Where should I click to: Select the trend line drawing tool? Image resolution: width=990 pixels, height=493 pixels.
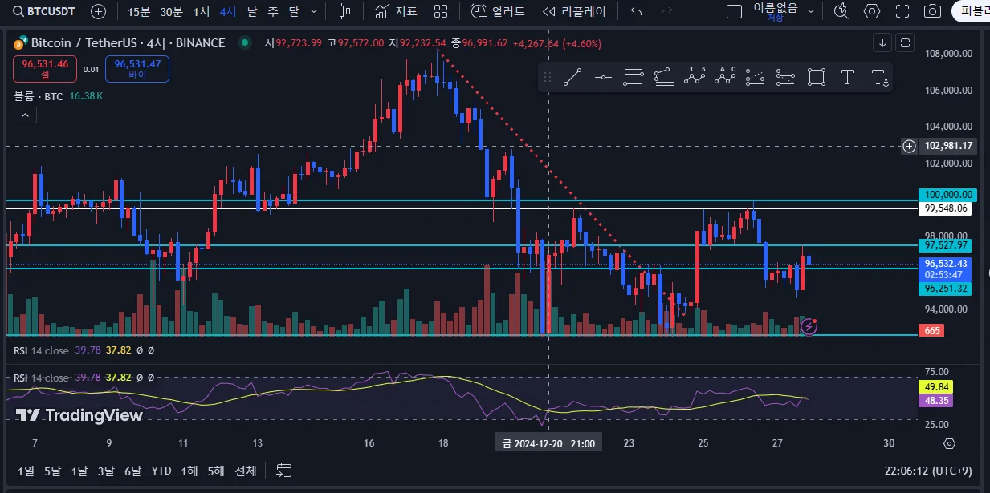tap(572, 78)
